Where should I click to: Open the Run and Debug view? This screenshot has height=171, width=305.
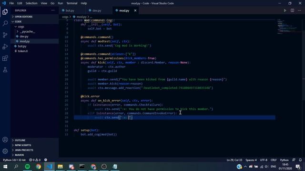(x=5, y=47)
